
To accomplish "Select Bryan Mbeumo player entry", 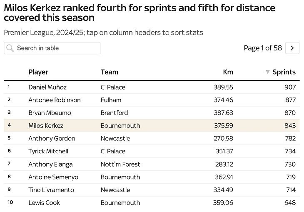I will (50, 113).
